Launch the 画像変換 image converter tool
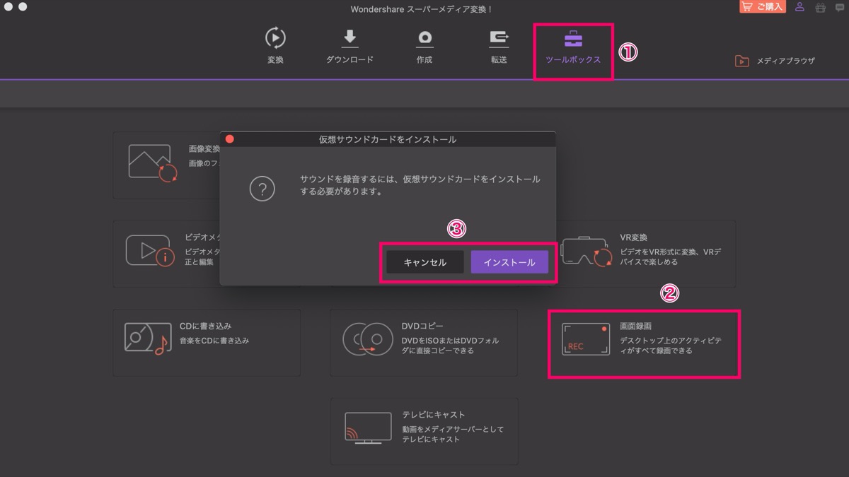Image resolution: width=849 pixels, height=477 pixels. coord(167,165)
